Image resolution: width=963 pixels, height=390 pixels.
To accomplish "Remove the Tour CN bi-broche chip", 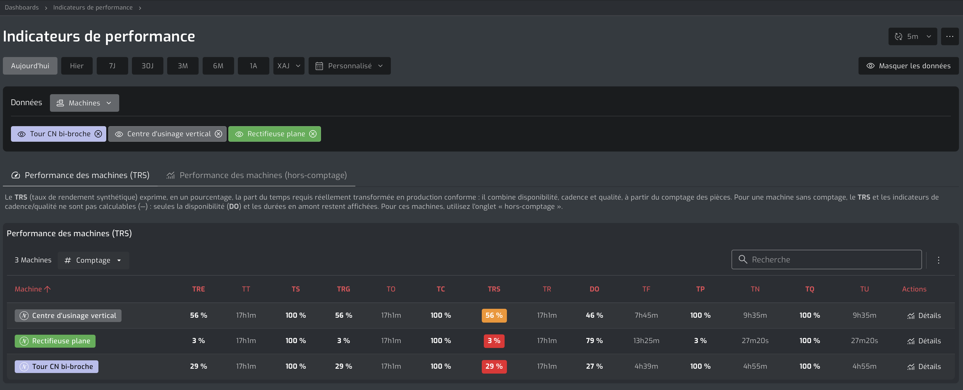I will click(x=98, y=134).
